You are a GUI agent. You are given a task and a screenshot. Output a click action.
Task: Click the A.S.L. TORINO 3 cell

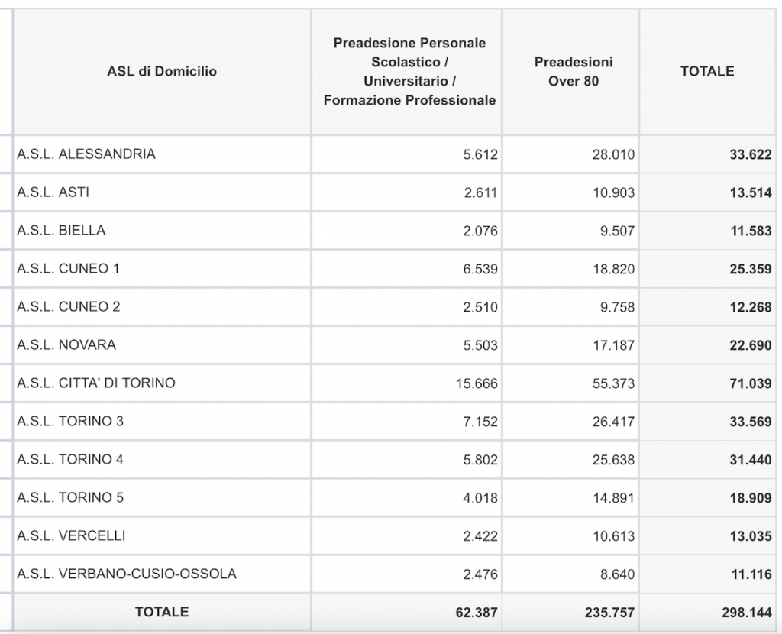(162, 422)
